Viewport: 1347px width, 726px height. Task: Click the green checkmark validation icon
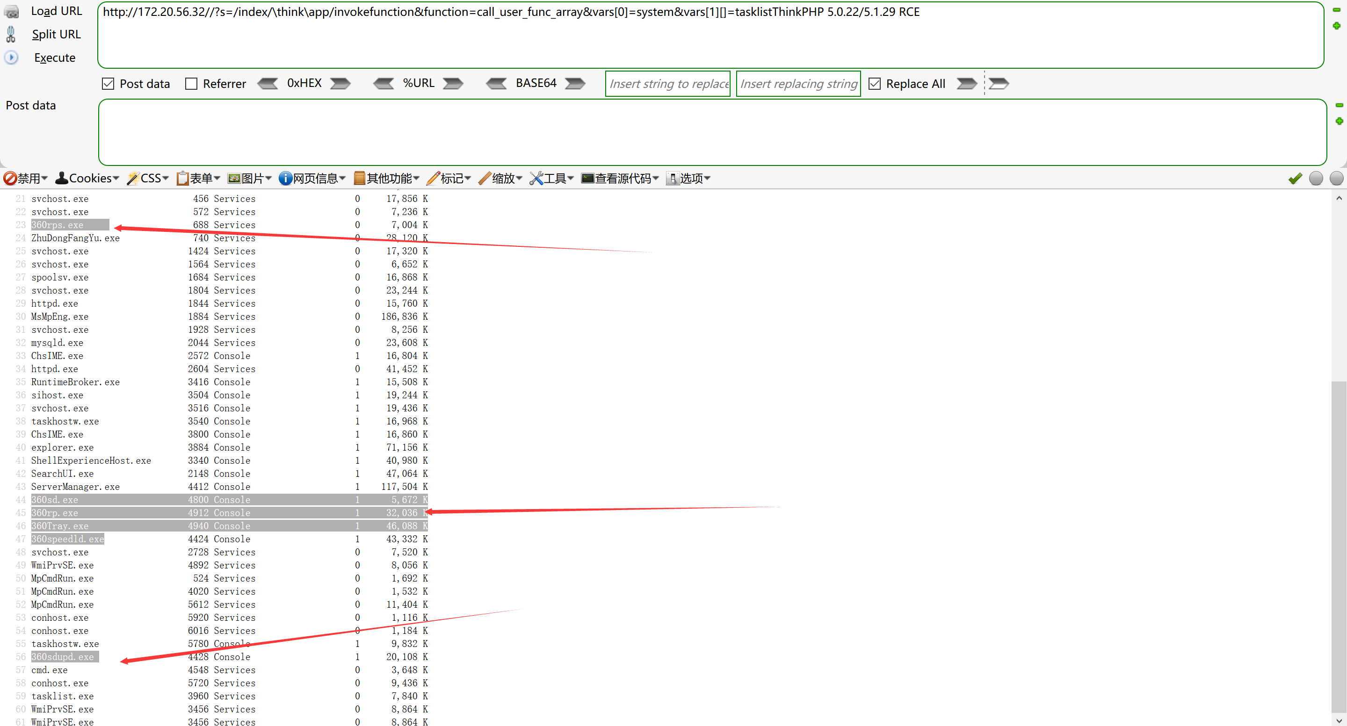[1295, 179]
